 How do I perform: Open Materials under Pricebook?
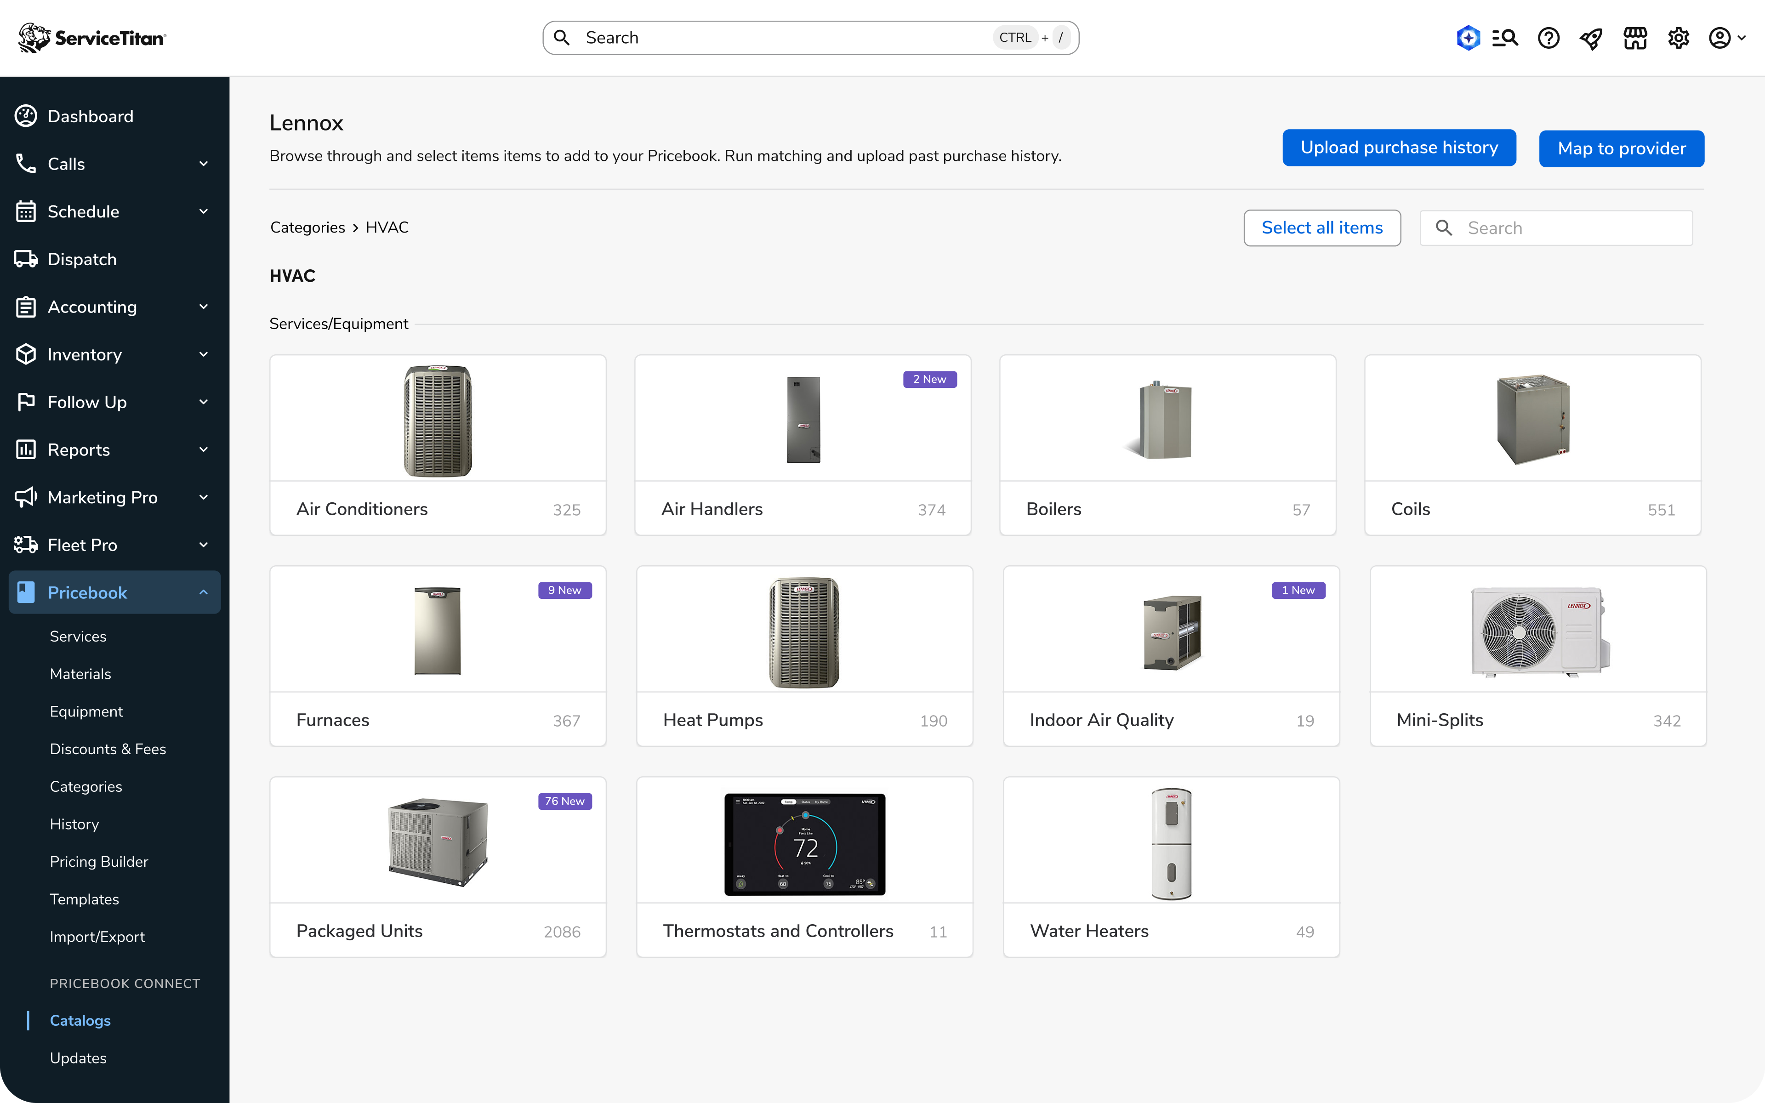pyautogui.click(x=80, y=674)
